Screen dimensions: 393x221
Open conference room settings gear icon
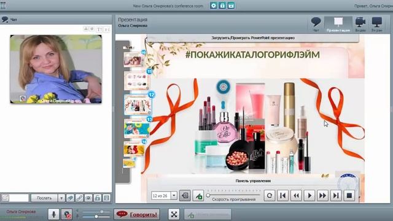tap(214, 6)
